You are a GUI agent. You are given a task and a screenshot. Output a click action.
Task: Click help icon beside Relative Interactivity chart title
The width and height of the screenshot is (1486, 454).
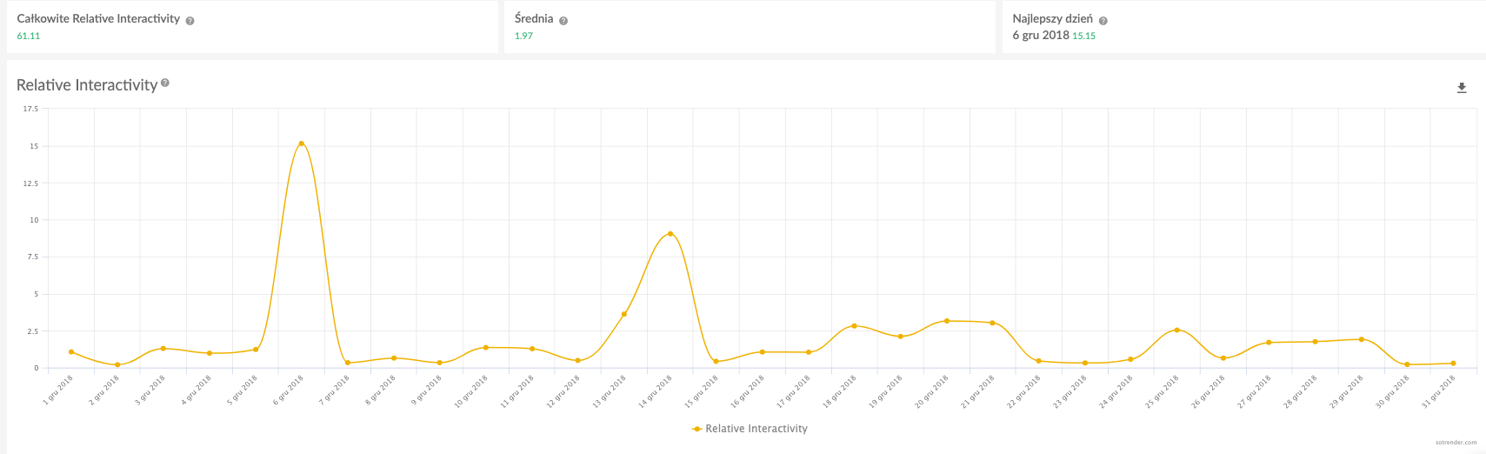tap(165, 83)
